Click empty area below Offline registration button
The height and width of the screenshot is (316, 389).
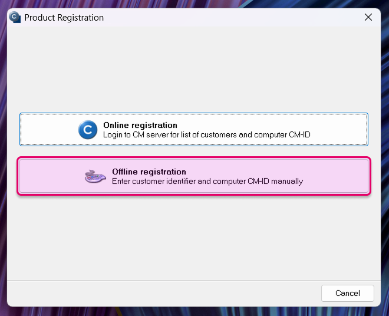(194, 238)
